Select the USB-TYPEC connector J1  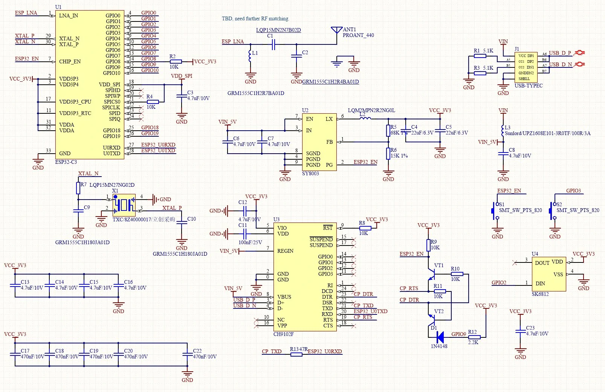click(526, 67)
